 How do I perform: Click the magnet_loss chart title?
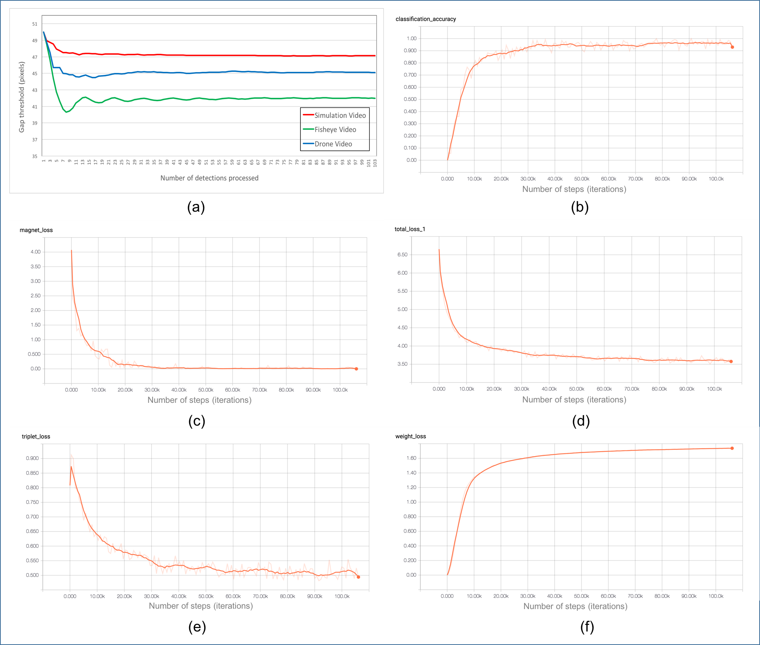click(36, 230)
